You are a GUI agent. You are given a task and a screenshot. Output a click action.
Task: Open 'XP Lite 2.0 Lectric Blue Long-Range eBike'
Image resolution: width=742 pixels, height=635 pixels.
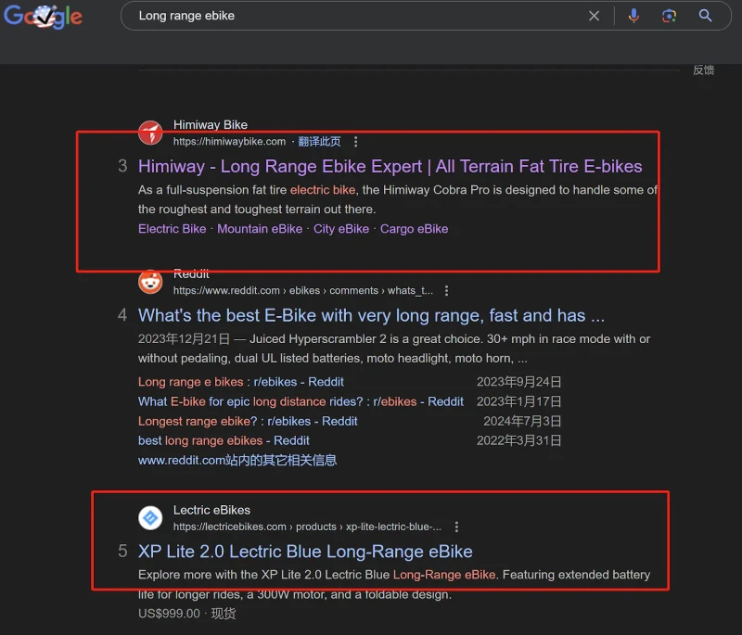coord(305,552)
